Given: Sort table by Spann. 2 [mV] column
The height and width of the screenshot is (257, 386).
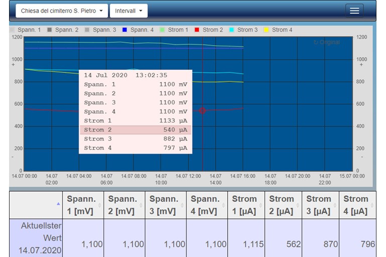Looking at the screenshot, I should point(125,205).
